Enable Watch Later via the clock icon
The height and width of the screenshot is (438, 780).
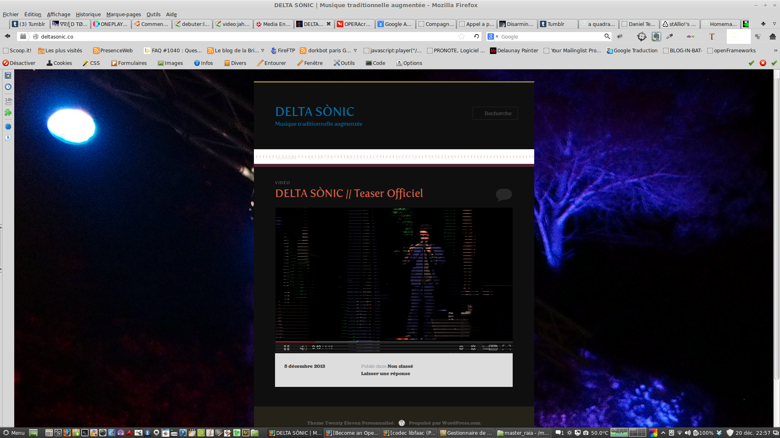coord(461,348)
